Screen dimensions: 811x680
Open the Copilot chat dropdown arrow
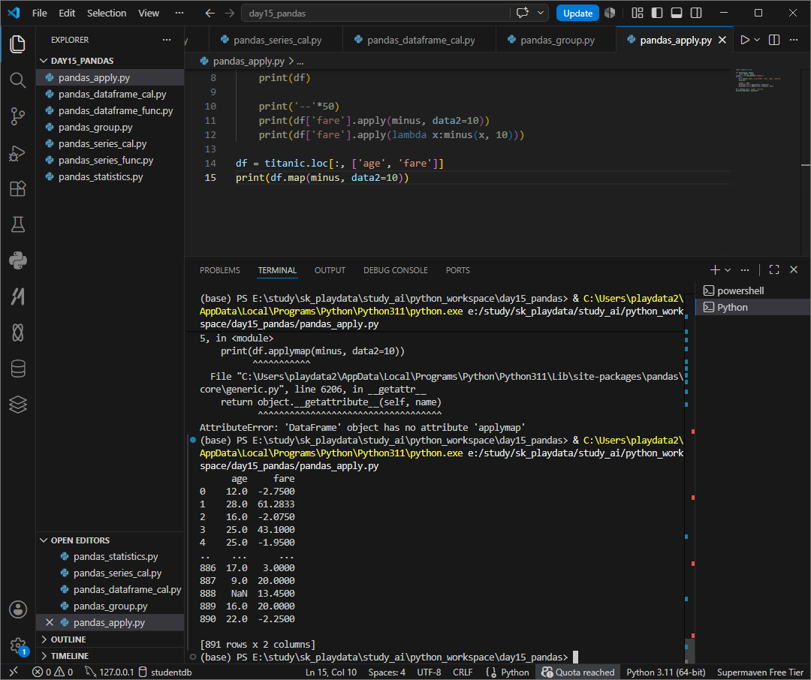(x=541, y=13)
